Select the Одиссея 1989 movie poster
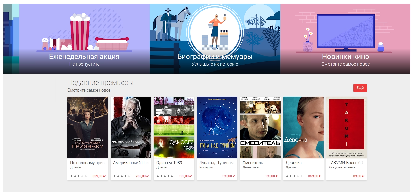This screenshot has height=196, width=414. (x=174, y=128)
